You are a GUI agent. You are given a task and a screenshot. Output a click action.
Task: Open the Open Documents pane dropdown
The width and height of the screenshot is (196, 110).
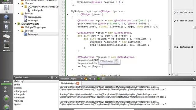click(x=48, y=77)
